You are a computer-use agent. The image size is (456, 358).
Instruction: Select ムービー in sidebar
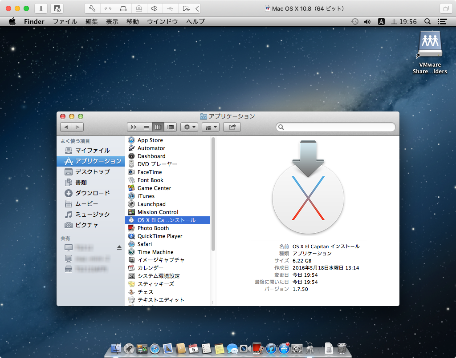tap(91, 204)
